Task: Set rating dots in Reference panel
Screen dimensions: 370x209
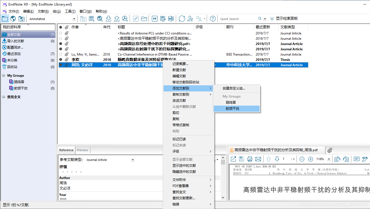Action: (x=72, y=172)
